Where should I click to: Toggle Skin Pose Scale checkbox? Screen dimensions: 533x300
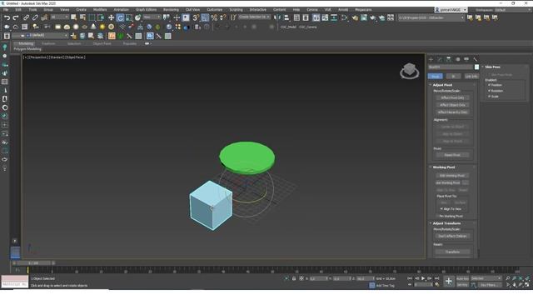(x=490, y=97)
